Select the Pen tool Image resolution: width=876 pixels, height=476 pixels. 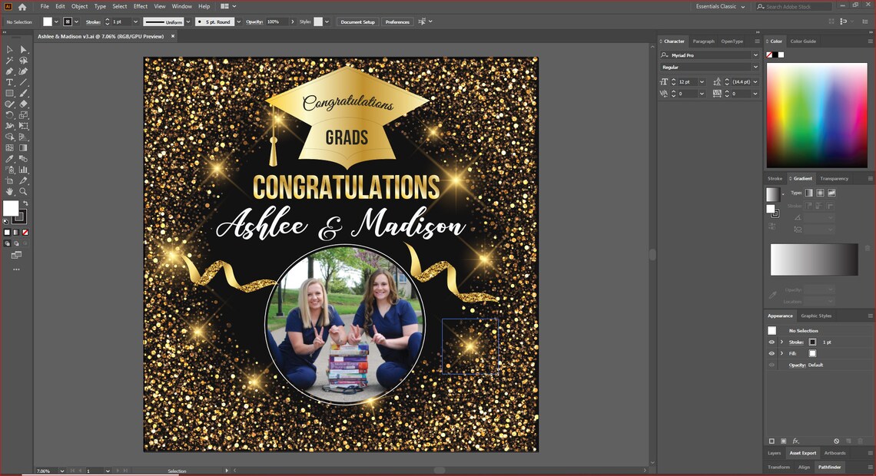[x=10, y=71]
